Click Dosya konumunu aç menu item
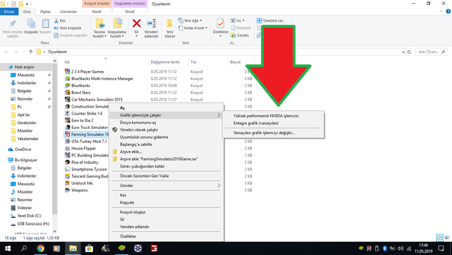The height and width of the screenshot is (255, 452). [x=138, y=122]
